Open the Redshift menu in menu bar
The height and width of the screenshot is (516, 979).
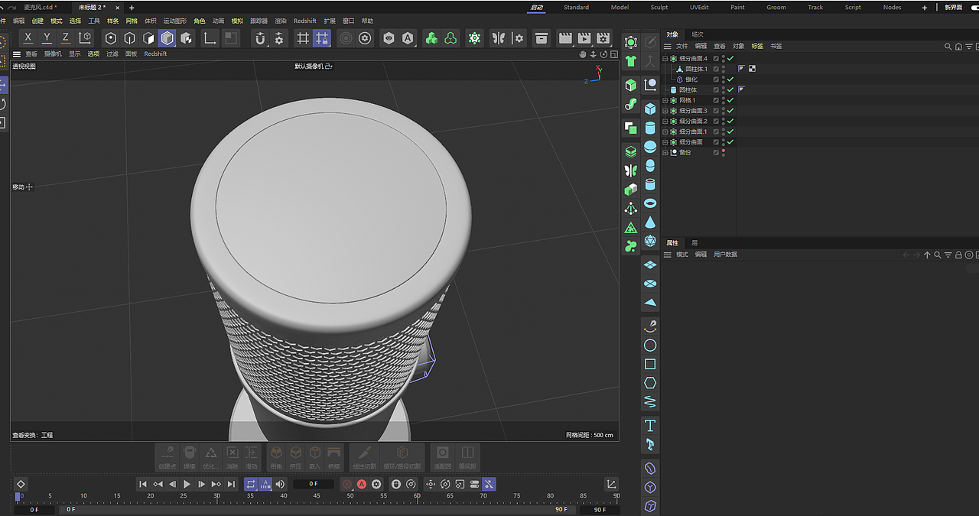coord(304,21)
